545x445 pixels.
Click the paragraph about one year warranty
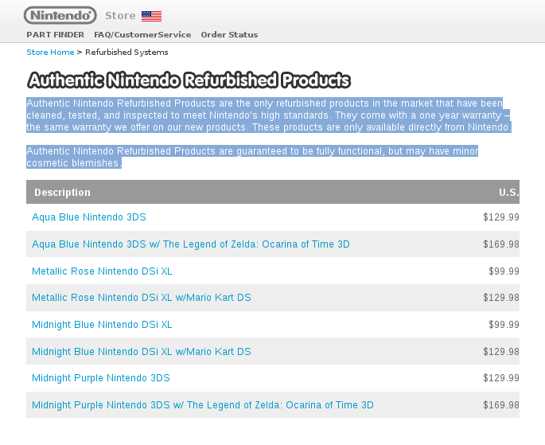(x=269, y=115)
